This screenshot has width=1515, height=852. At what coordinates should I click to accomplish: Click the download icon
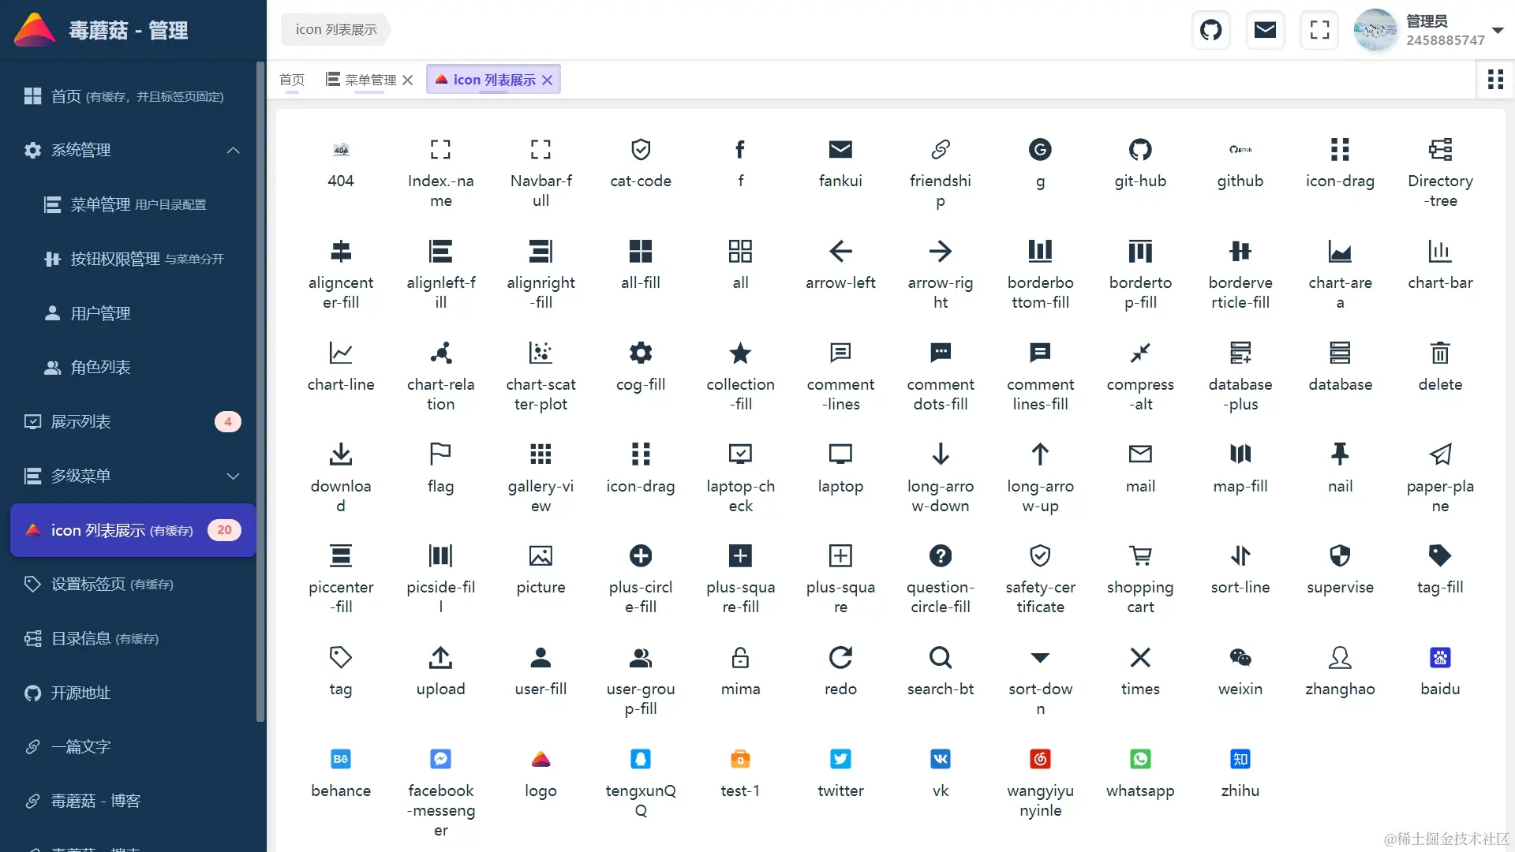(x=341, y=454)
